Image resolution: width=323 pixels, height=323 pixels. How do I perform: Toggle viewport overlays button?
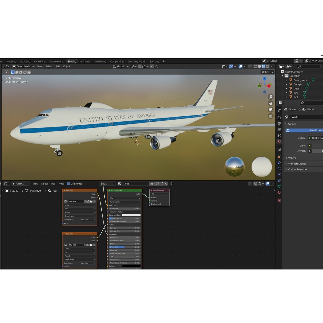[240, 66]
